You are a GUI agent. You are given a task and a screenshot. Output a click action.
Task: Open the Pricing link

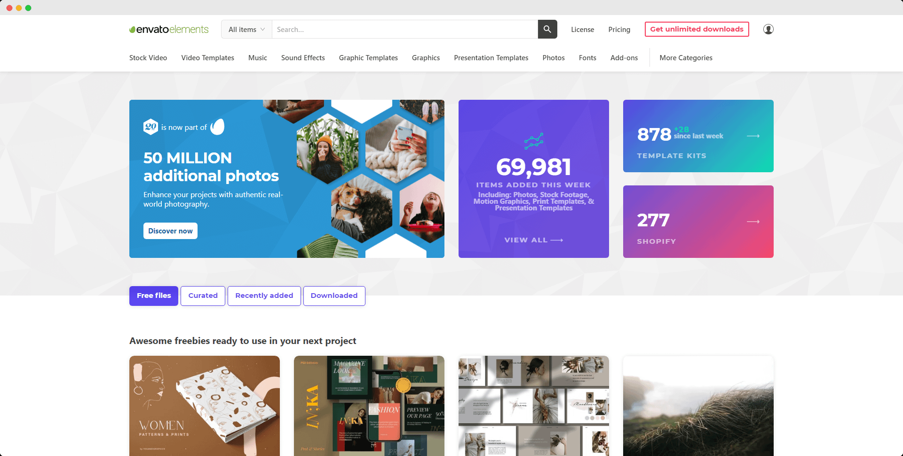pos(619,29)
